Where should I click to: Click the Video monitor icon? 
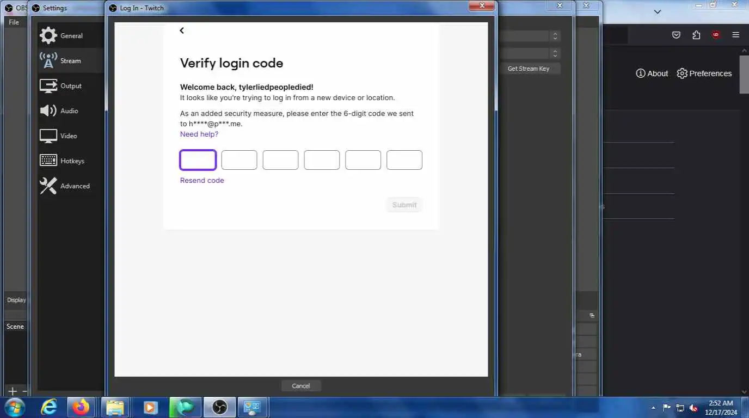click(x=48, y=136)
